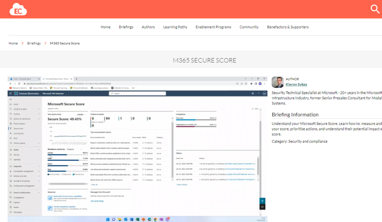Open author Kieron Sykes profile link
The image size is (382, 222).
[x=296, y=85]
